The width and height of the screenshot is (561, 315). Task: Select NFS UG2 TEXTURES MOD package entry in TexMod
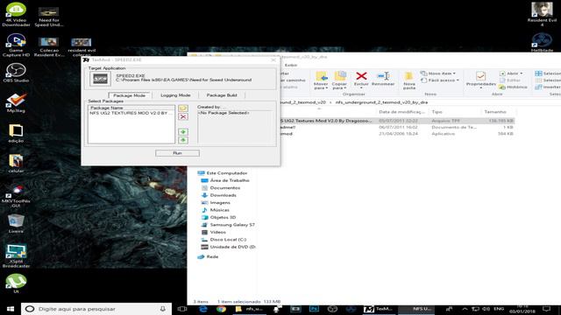point(131,113)
